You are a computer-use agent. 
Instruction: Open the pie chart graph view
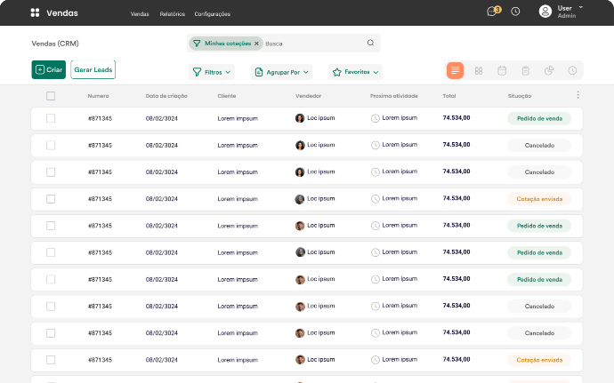(x=549, y=70)
